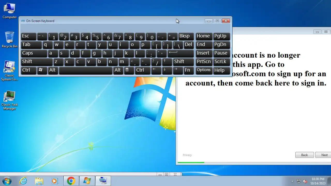Toggle the left Ctrl key
The image size is (331, 186).
(28, 71)
